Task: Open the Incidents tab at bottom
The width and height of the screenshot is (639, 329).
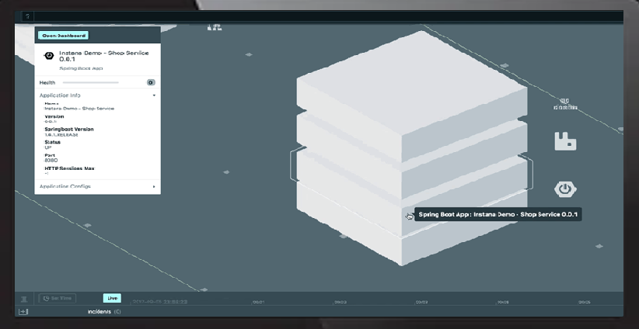Action: pos(103,312)
